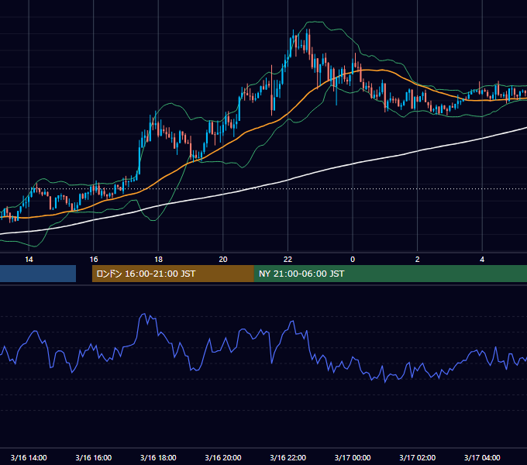Click the hour 22 axis label
Image resolution: width=527 pixels, height=465 pixels.
pyautogui.click(x=288, y=260)
